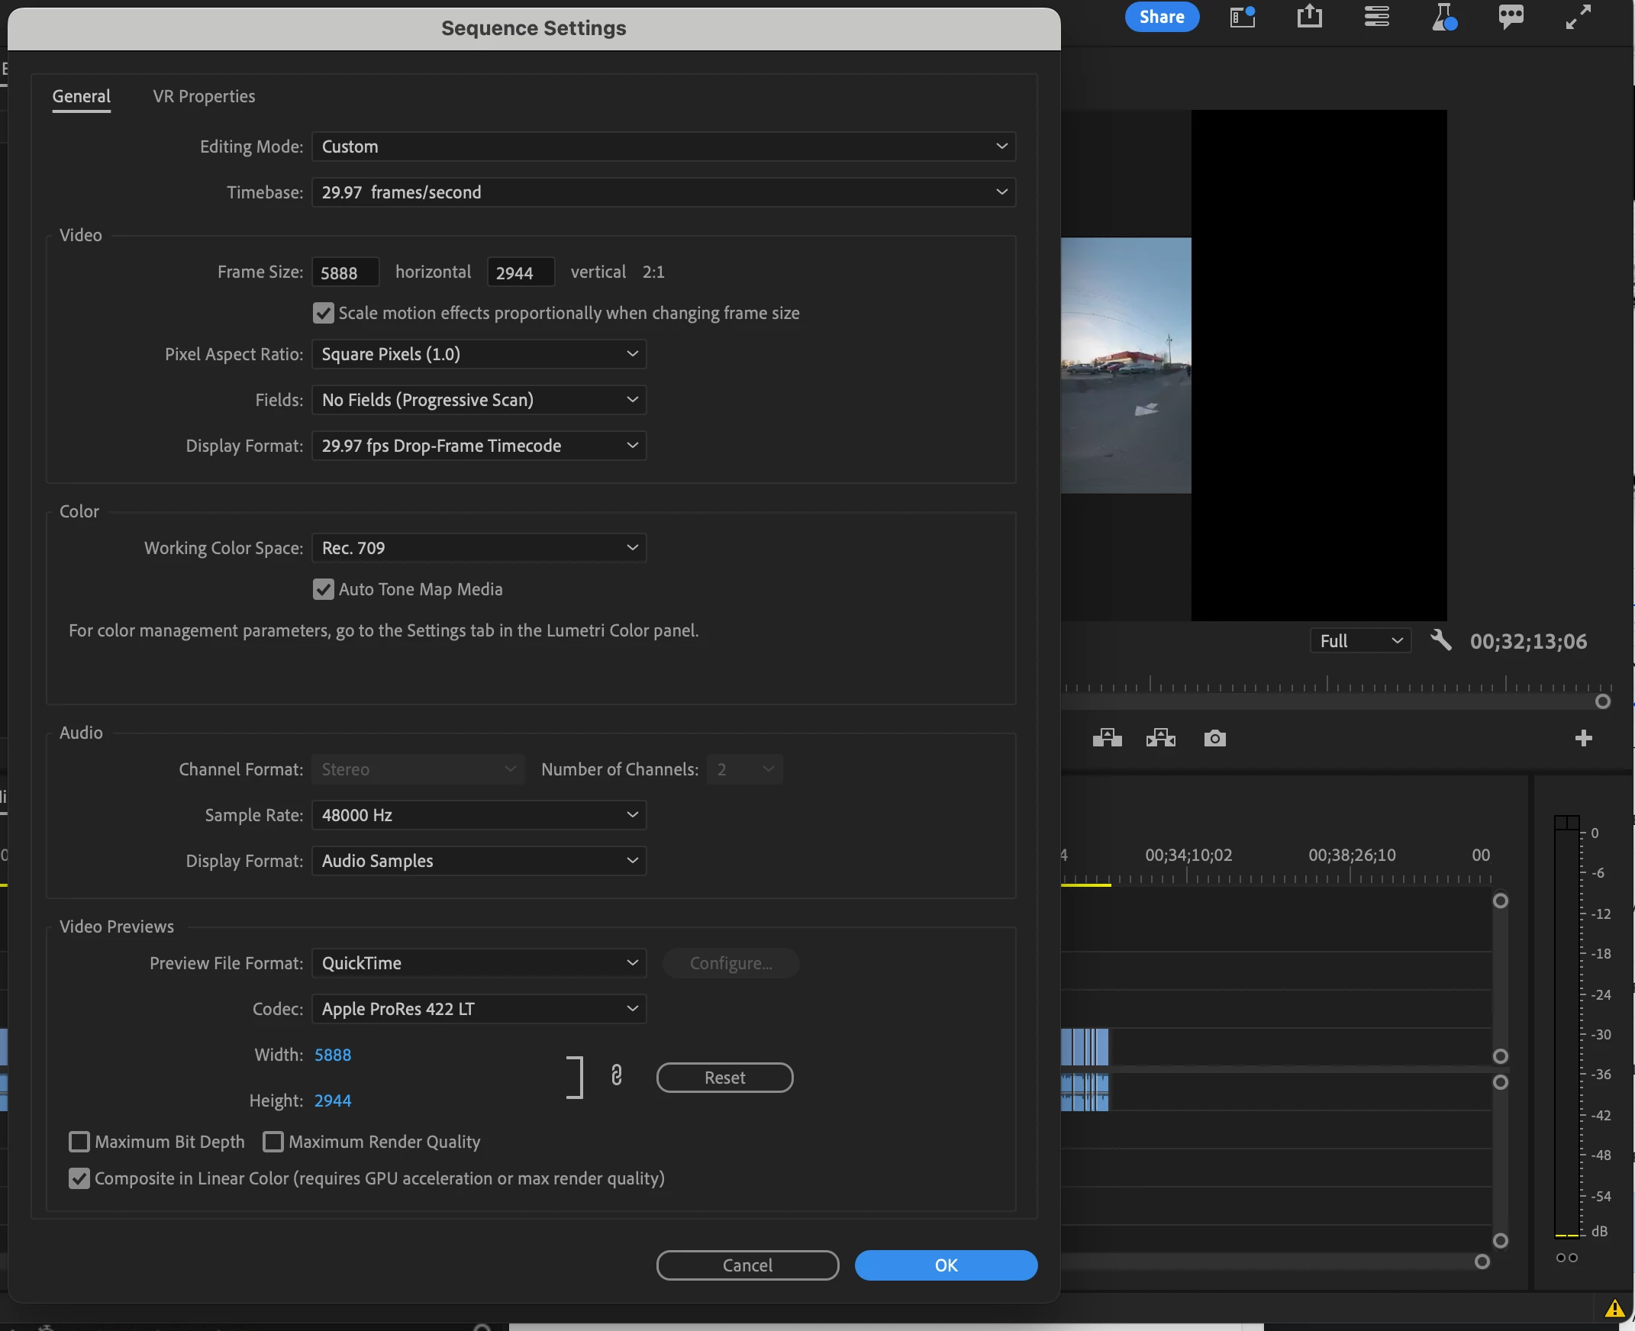
Task: Expand the Working Color Space dropdown
Action: pyautogui.click(x=479, y=548)
